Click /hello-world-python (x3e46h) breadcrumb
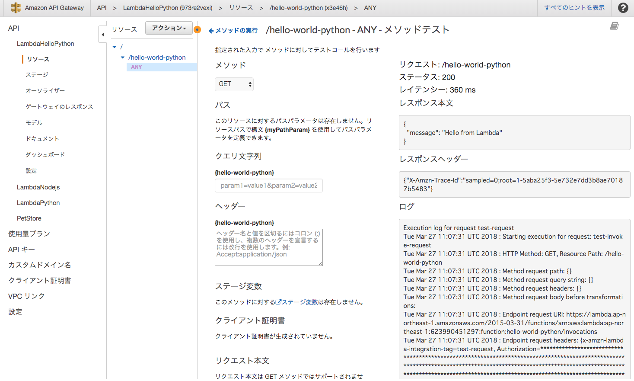 [x=309, y=8]
